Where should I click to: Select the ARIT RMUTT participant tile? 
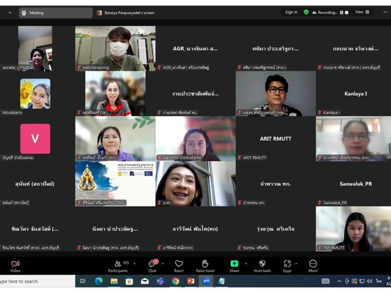[x=276, y=138]
